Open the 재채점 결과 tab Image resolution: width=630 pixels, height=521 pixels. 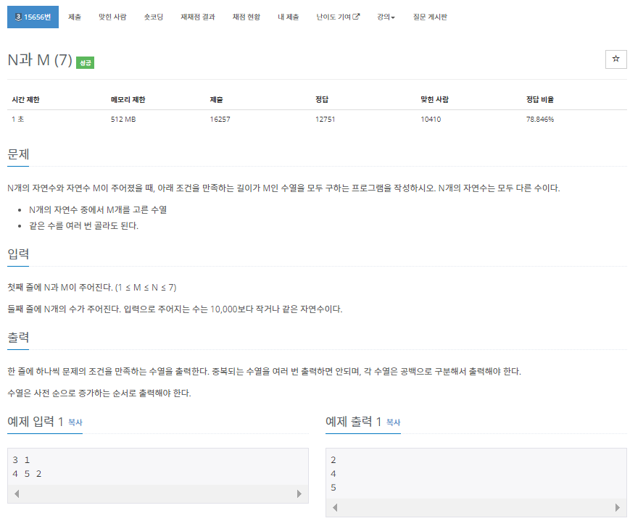[198, 17]
